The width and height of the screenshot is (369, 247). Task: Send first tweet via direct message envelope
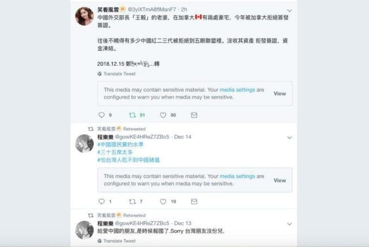pyautogui.click(x=194, y=115)
